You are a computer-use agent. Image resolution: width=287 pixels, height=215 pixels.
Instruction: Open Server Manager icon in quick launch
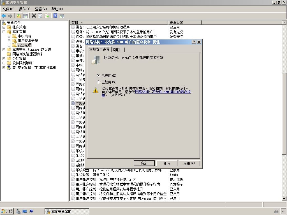point(18,212)
